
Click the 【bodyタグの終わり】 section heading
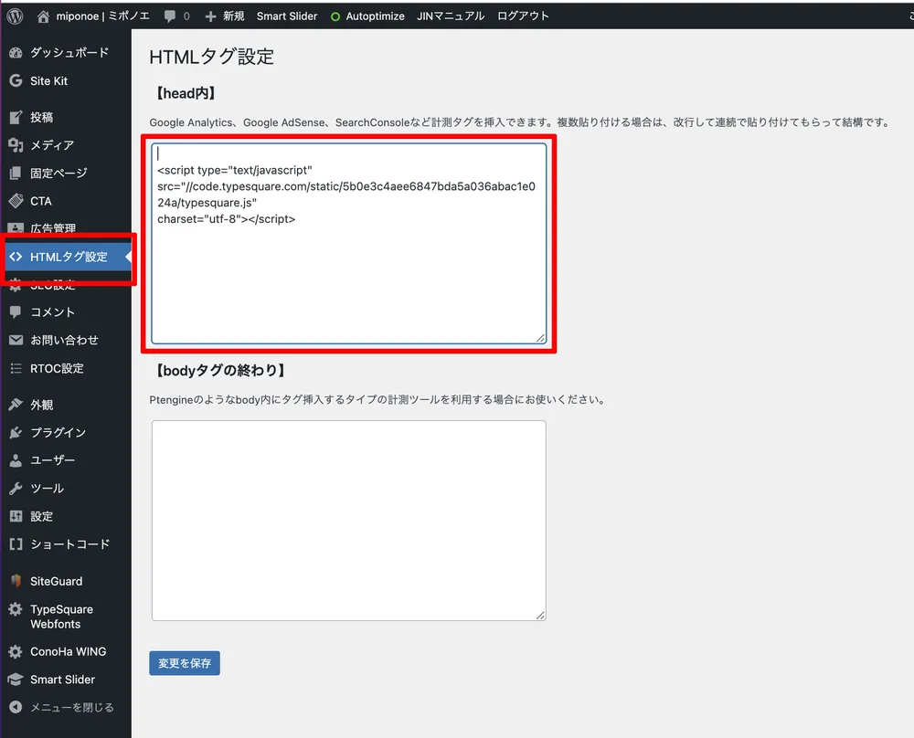pyautogui.click(x=220, y=371)
